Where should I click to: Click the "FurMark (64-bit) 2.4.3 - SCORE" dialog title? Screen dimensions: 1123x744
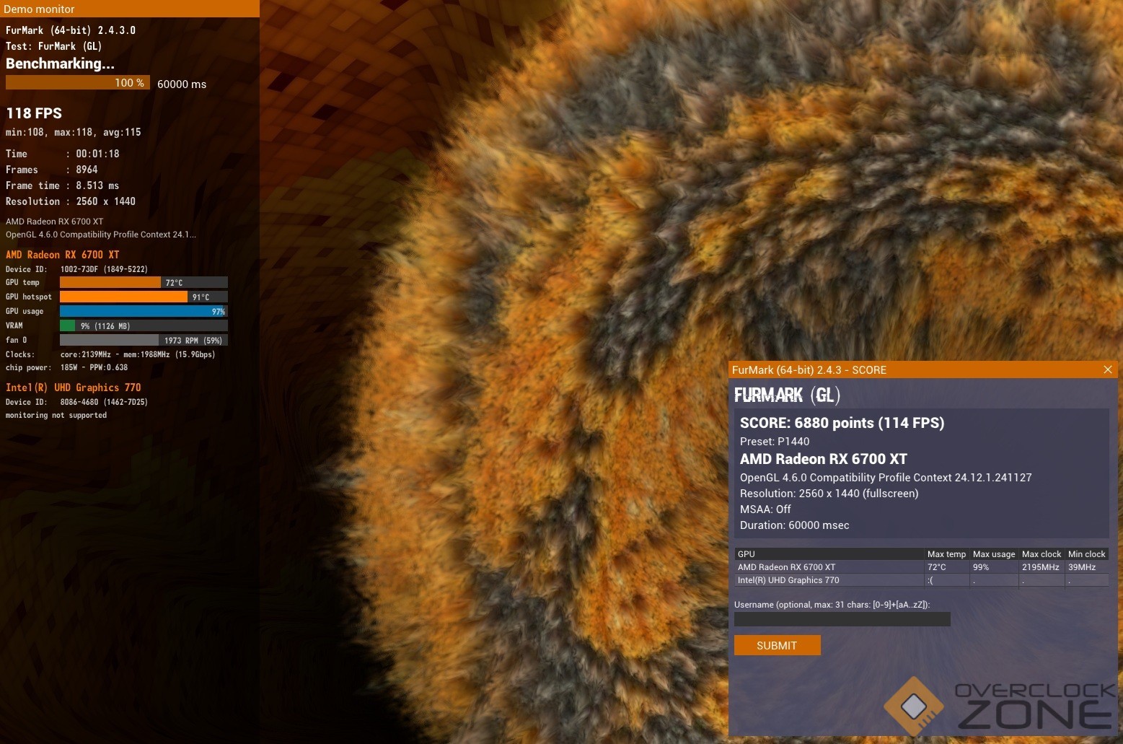(809, 370)
